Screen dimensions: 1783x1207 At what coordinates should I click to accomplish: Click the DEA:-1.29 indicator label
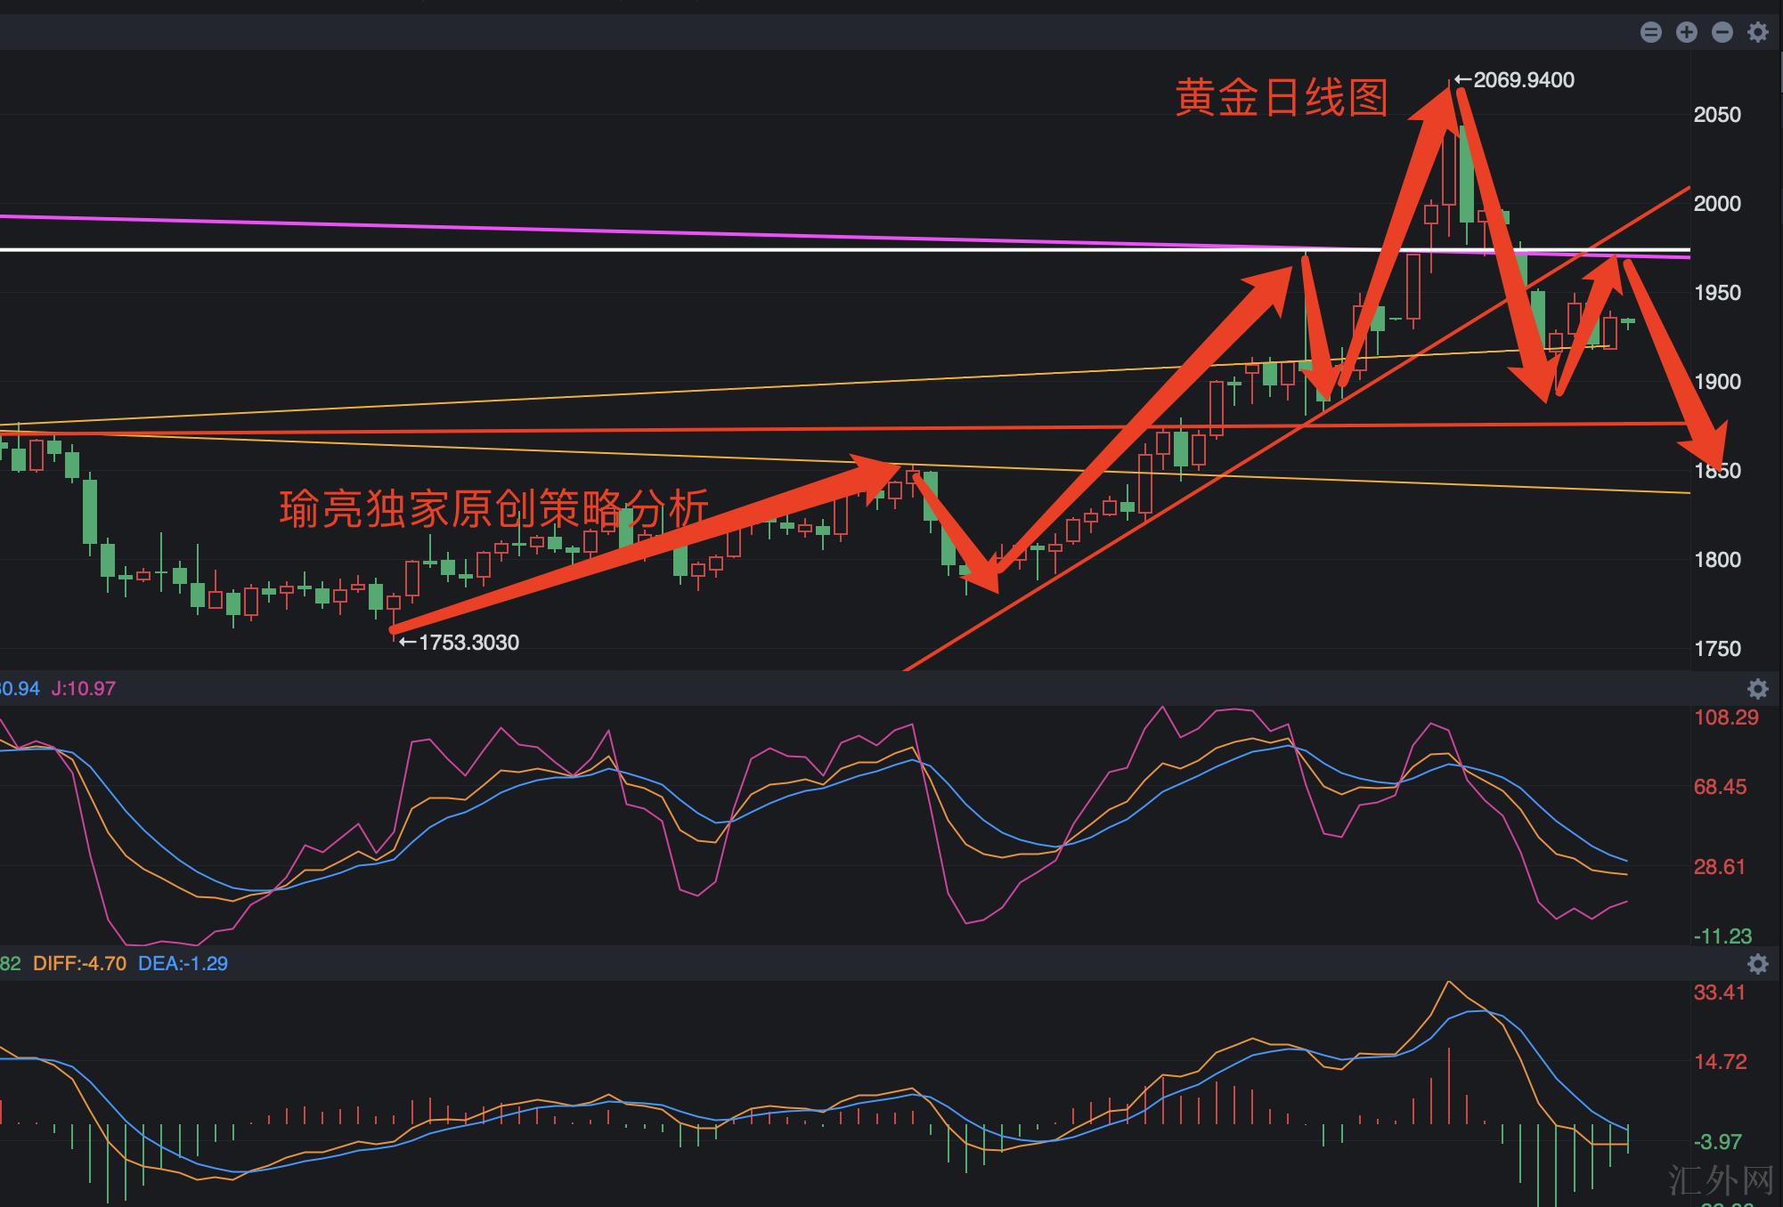click(x=183, y=964)
